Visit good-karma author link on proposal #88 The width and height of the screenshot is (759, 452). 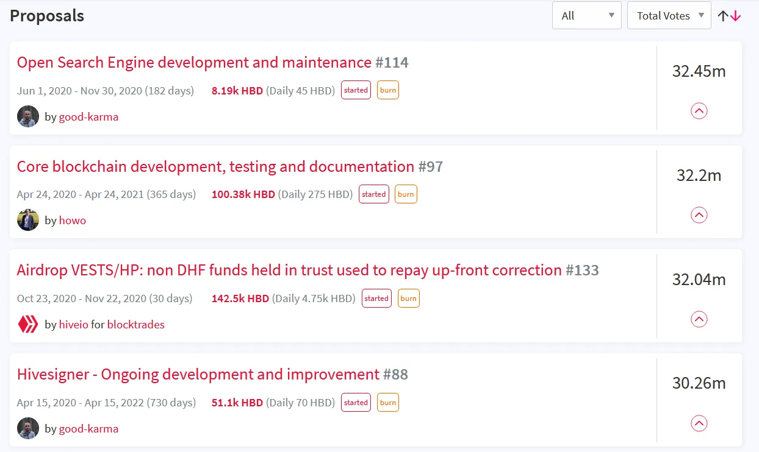[88, 429]
